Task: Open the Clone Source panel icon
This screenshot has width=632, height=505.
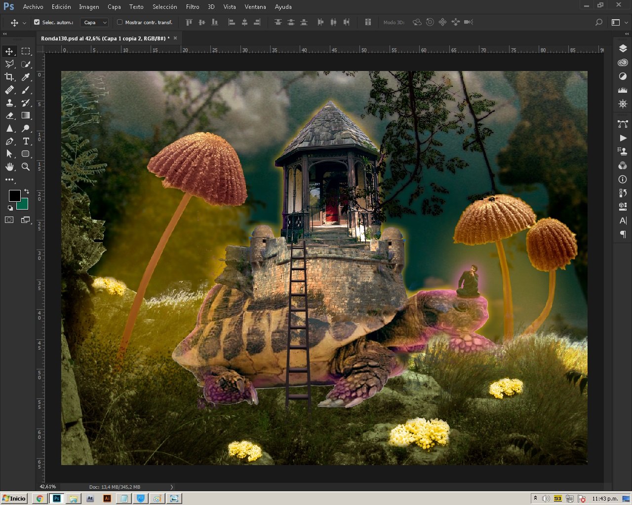Action: coord(623,151)
